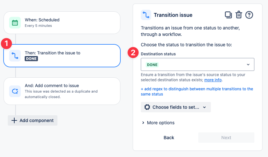Click the calendar icon on Scheduled trigger
The width and height of the screenshot is (268, 157).
coord(15,23)
